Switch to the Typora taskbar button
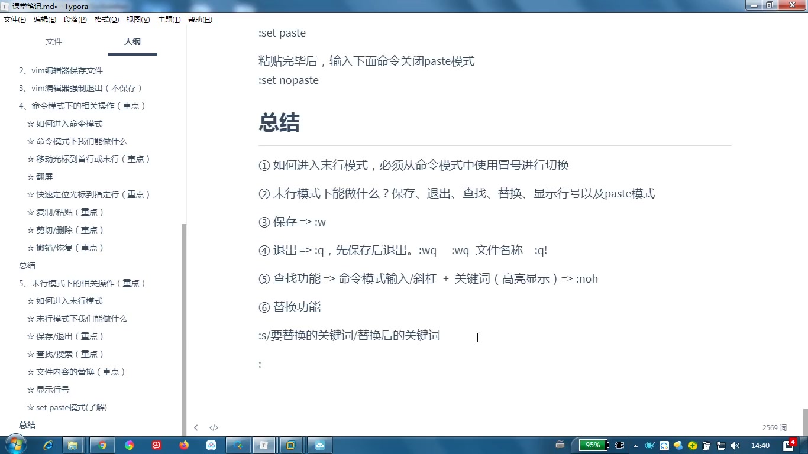This screenshot has width=808, height=454. click(x=265, y=445)
